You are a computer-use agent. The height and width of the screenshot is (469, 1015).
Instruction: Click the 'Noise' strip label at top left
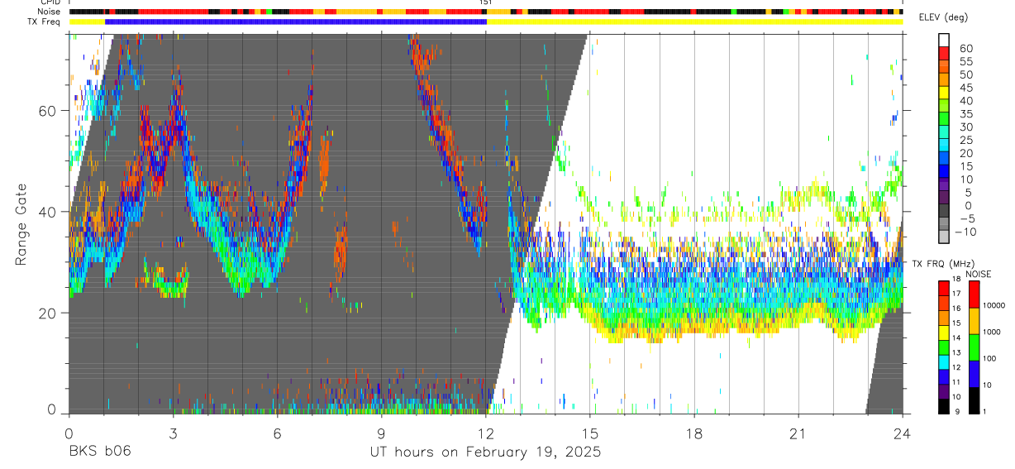pos(49,12)
